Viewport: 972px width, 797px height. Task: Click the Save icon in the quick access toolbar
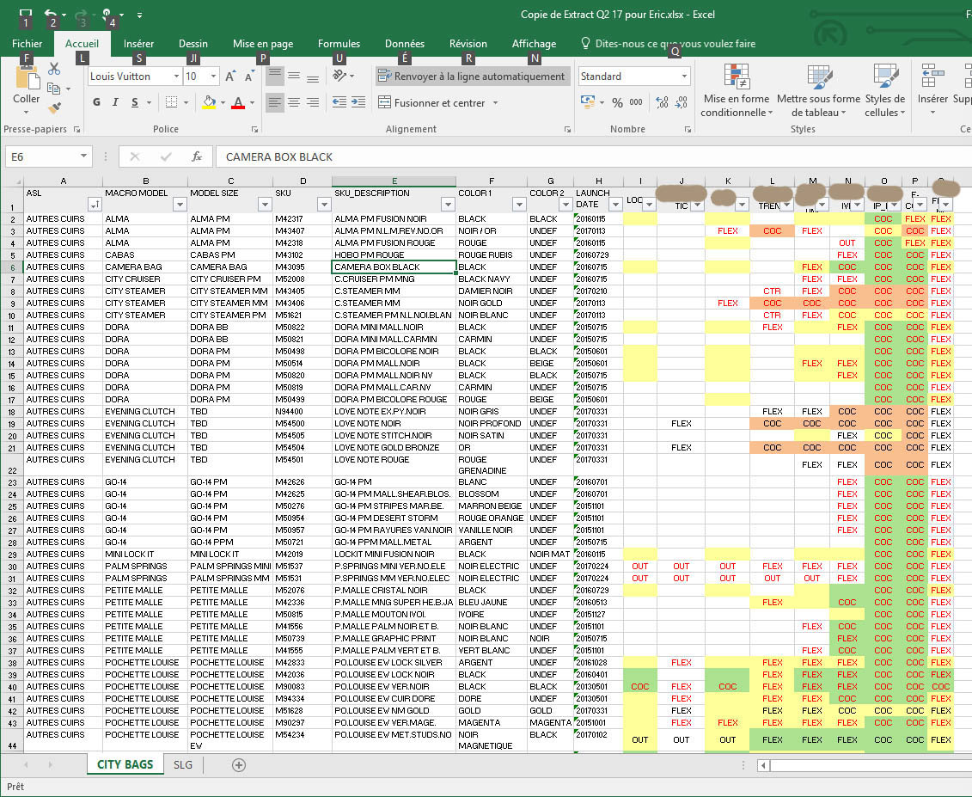click(26, 14)
